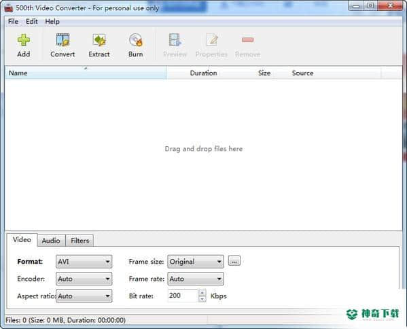Image resolution: width=407 pixels, height=329 pixels.
Task: Sort list by Name column header
Action: pos(86,73)
